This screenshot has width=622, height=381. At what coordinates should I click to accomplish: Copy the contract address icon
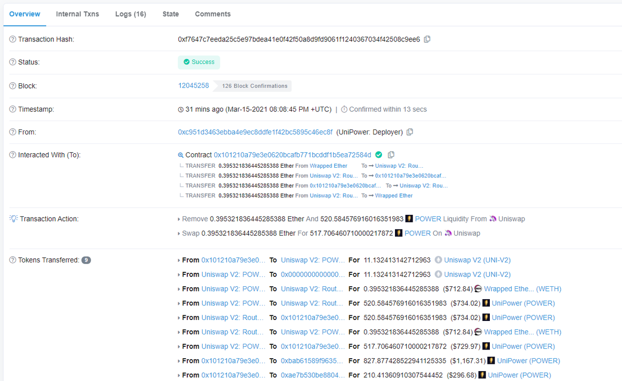coord(391,155)
